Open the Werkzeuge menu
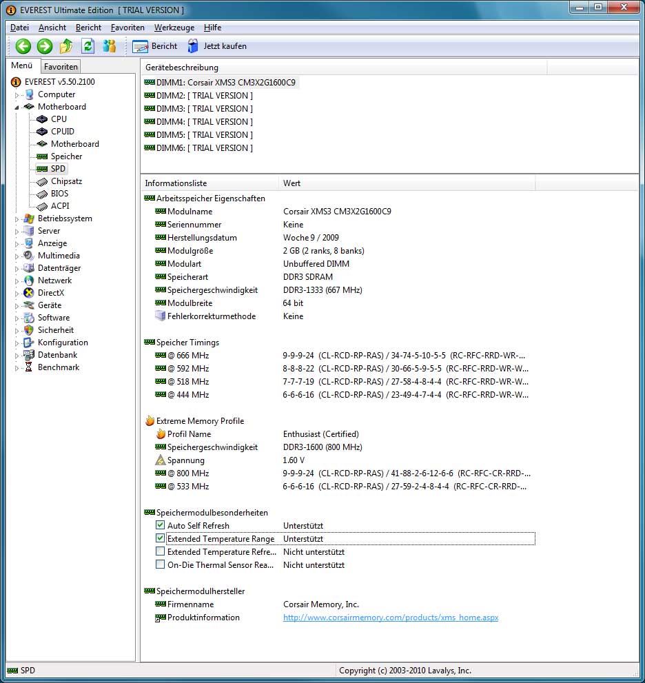Screen dimensions: 645x683 tap(172, 28)
